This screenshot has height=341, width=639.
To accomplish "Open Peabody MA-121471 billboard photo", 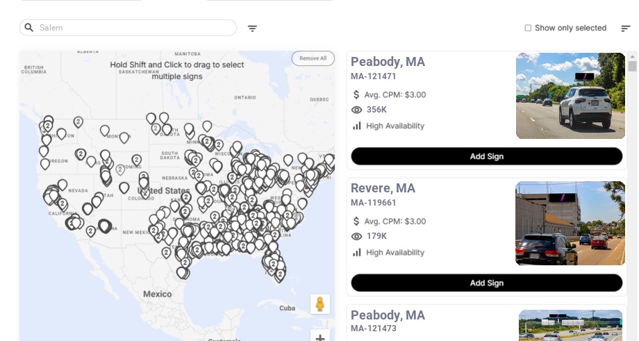I will click(570, 96).
